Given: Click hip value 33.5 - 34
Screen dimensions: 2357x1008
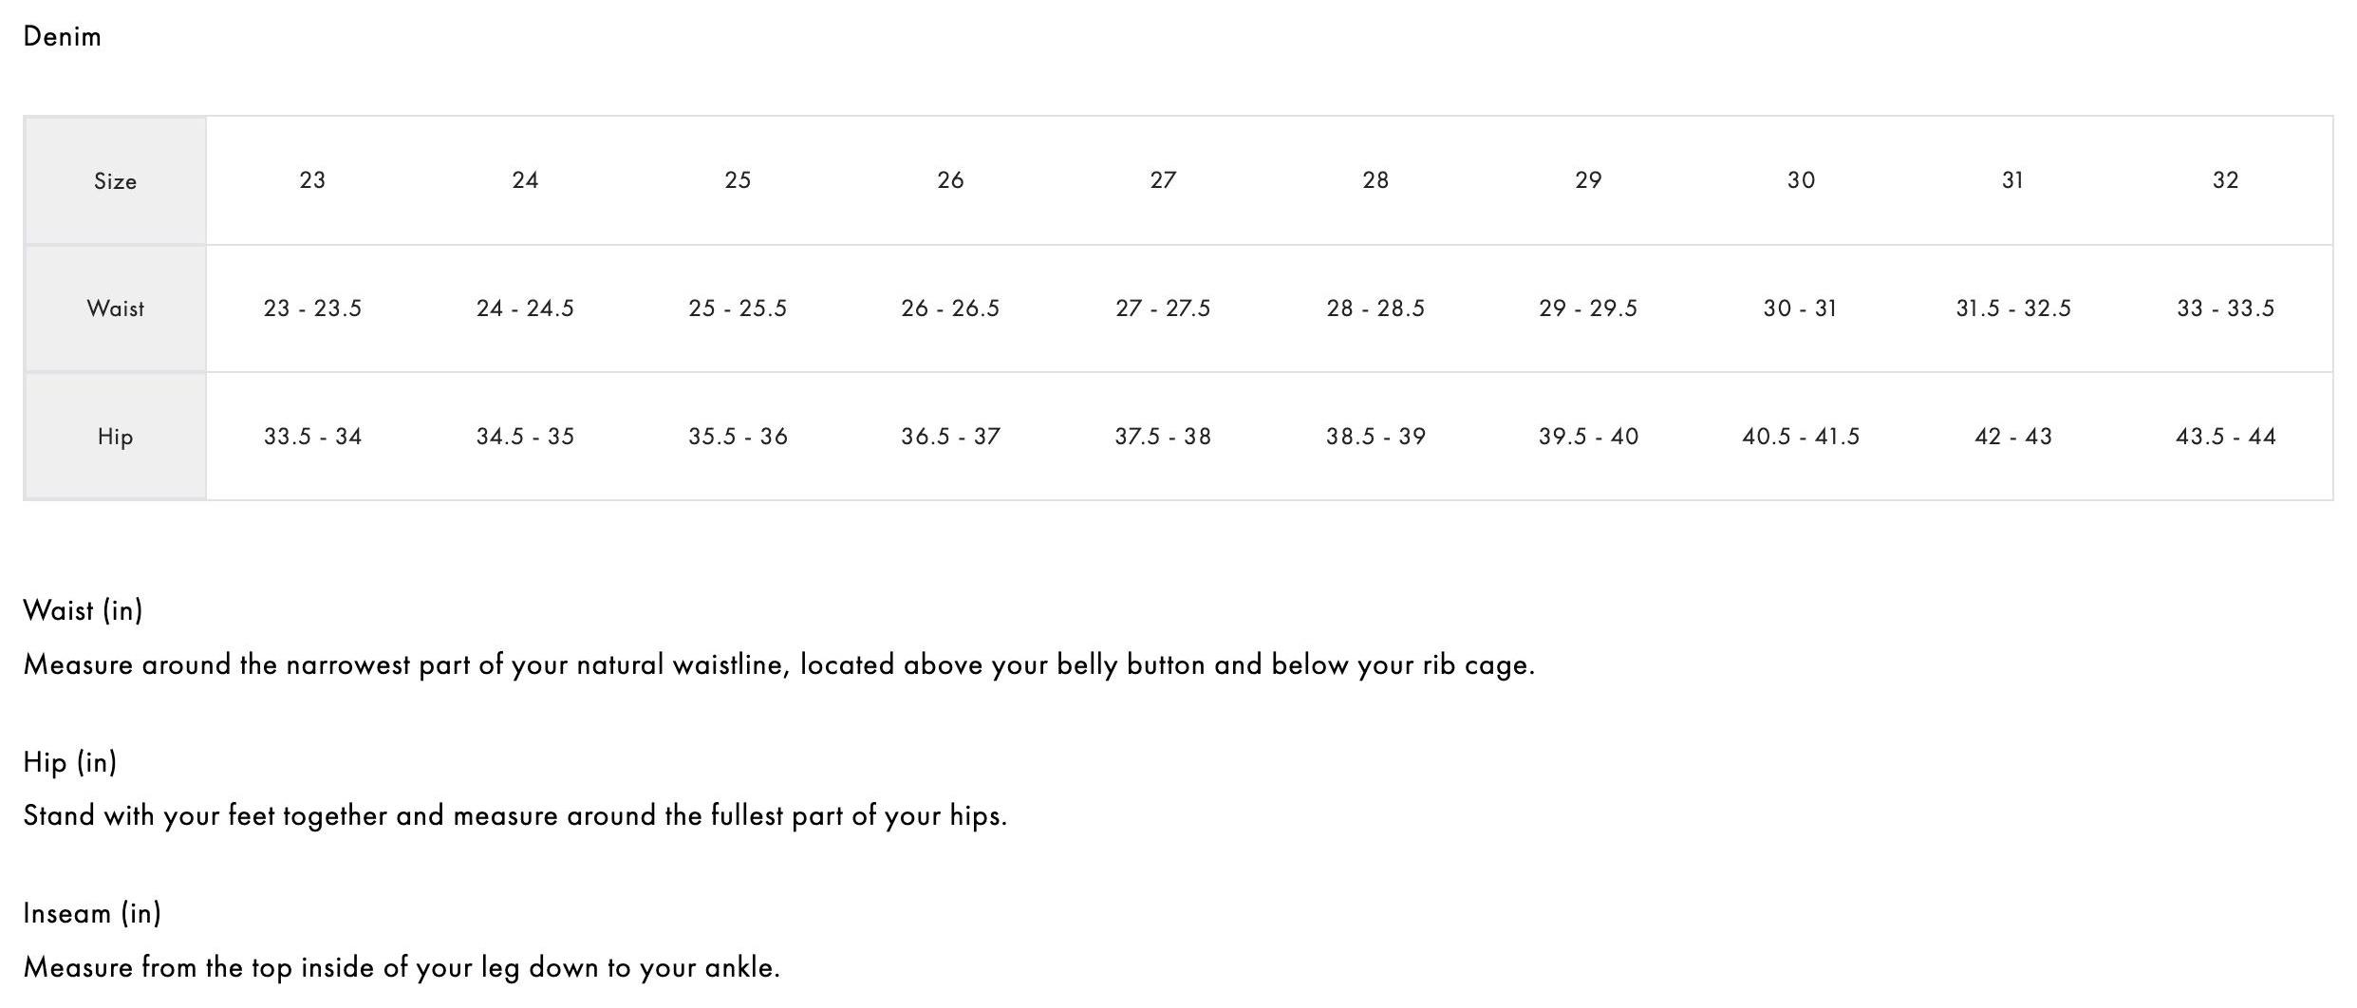Looking at the screenshot, I should click(312, 437).
